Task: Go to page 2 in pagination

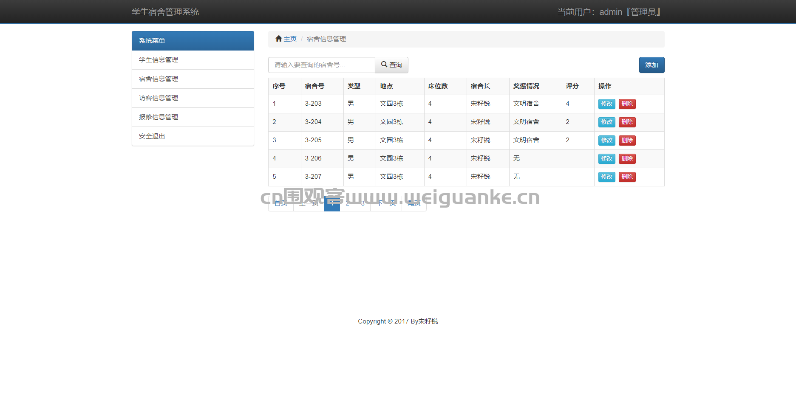Action: [347, 203]
